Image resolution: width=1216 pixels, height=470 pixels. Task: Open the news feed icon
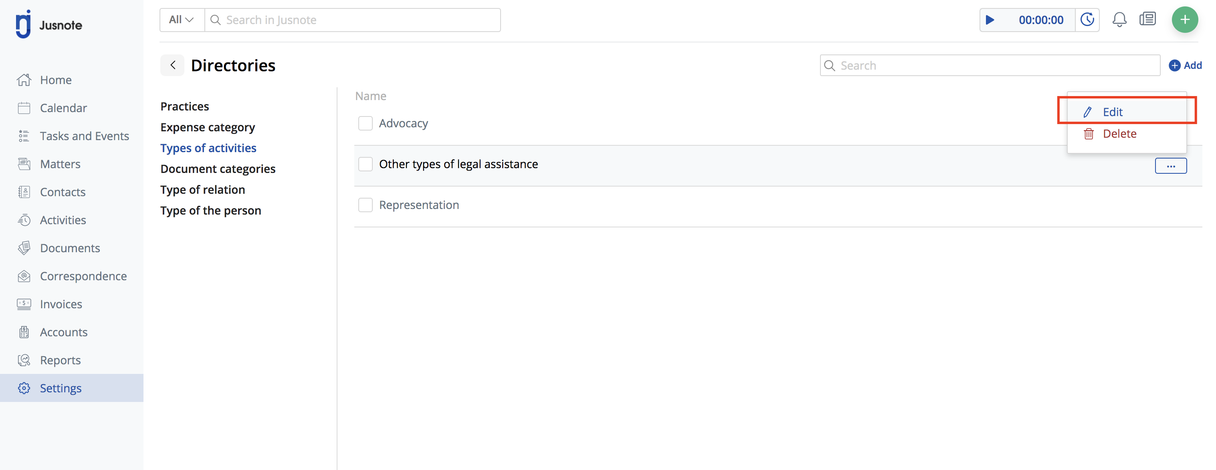click(x=1147, y=19)
